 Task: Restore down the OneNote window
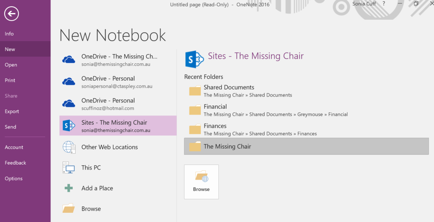tap(416, 4)
